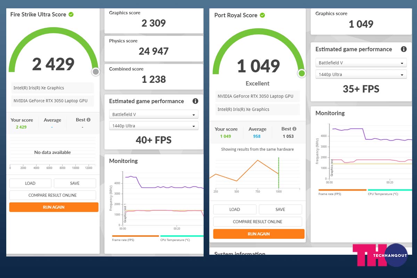Open 1440p Ultra dropdown in Port Royal panel
The image size is (417, 278).
coord(361,74)
